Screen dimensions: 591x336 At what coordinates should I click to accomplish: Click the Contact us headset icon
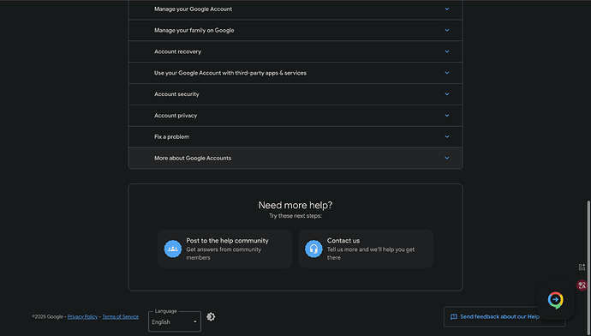(313, 249)
